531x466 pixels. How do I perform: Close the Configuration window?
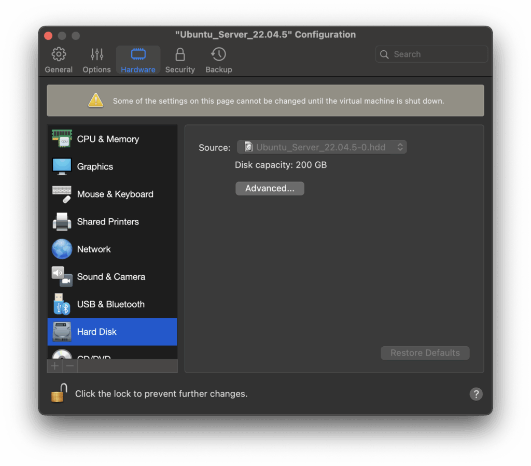(x=48, y=36)
